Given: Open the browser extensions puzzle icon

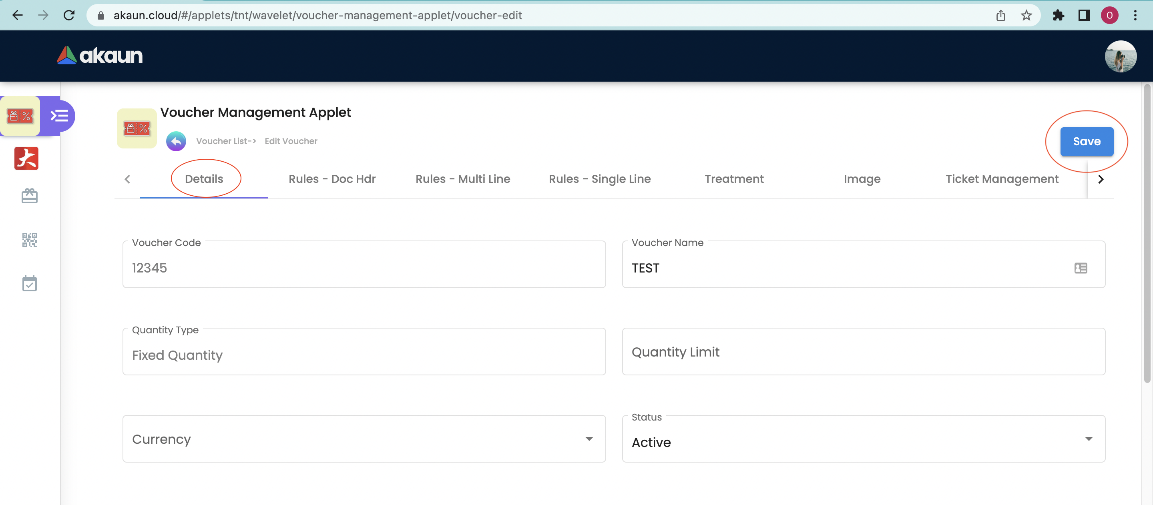Looking at the screenshot, I should tap(1058, 16).
